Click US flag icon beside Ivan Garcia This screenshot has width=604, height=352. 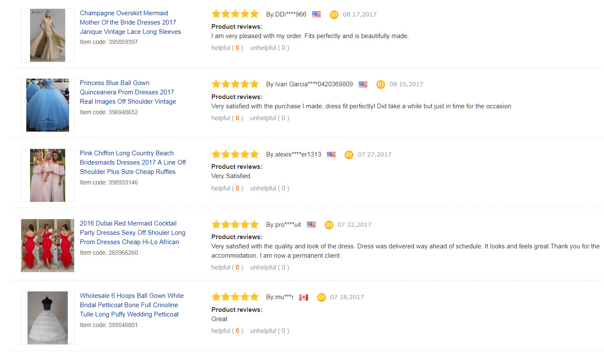(363, 85)
